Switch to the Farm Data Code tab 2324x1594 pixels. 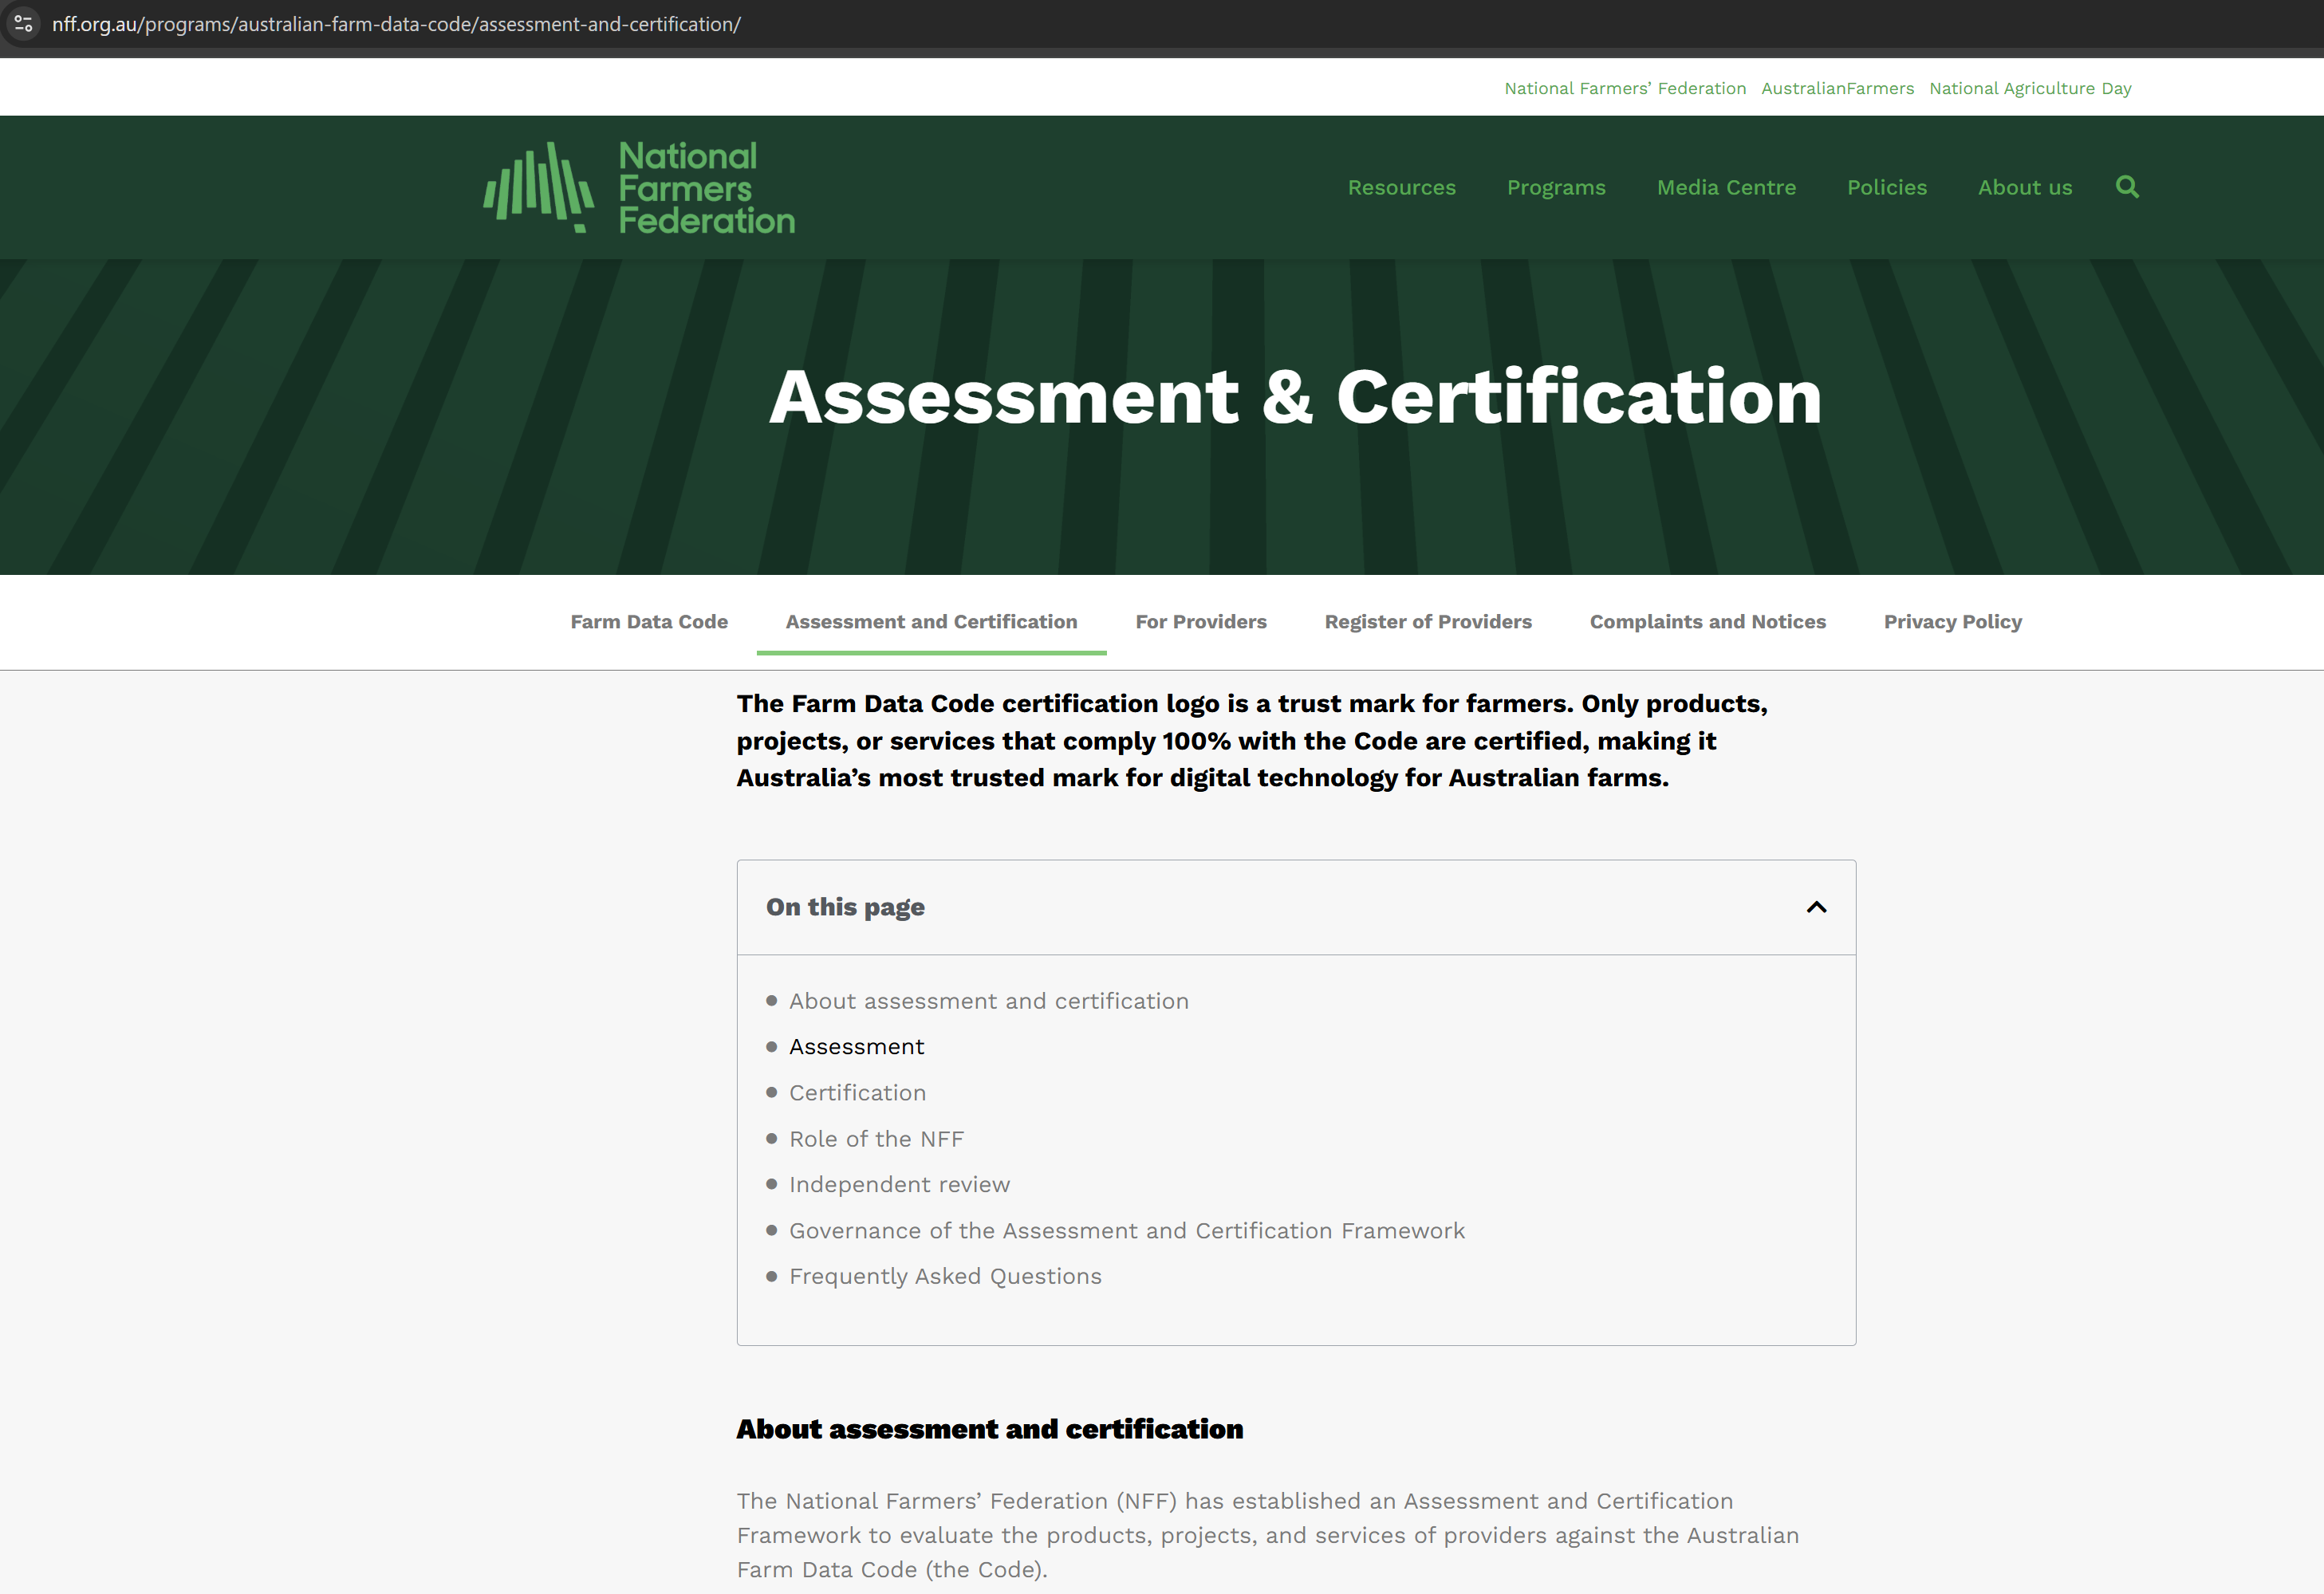(x=649, y=621)
